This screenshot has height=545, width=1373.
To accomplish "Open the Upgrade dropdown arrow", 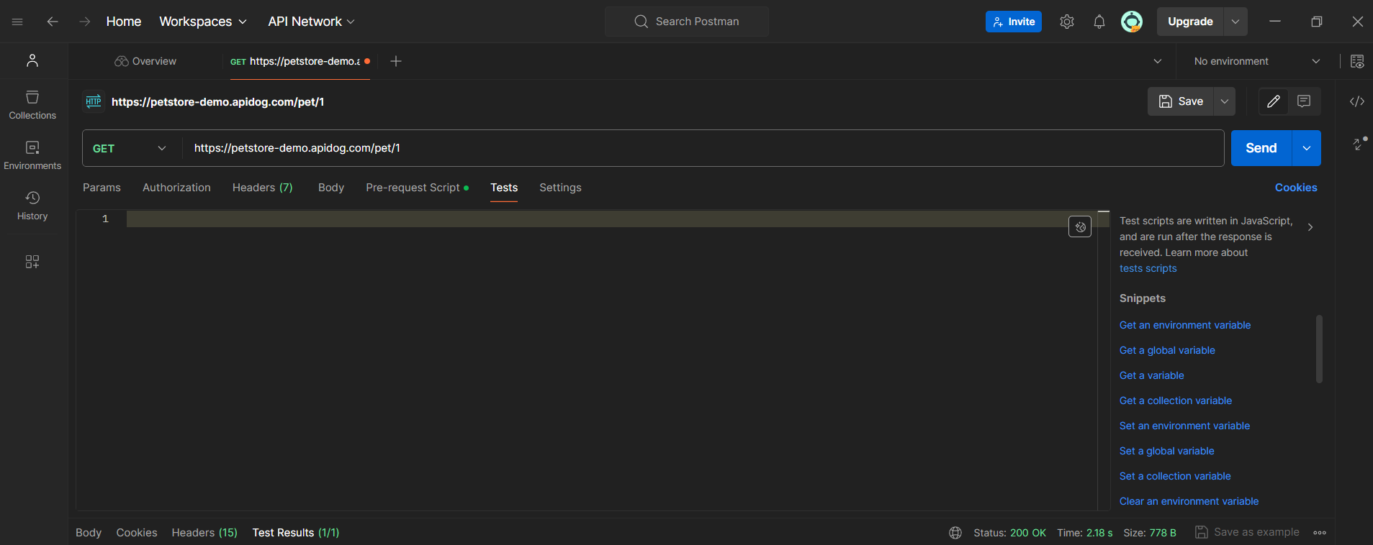I will (x=1235, y=22).
